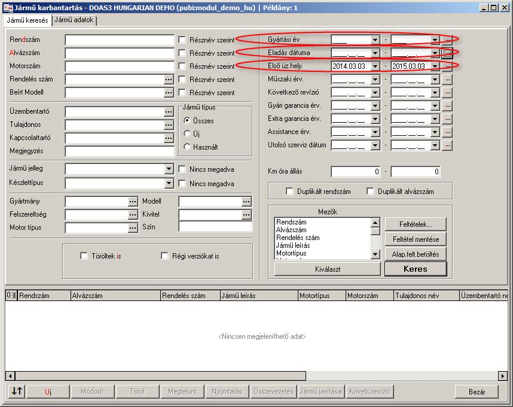The height and width of the screenshot is (407, 513).
Task: Enable Résznév szerint for Alvázszám
Action: coord(182,53)
